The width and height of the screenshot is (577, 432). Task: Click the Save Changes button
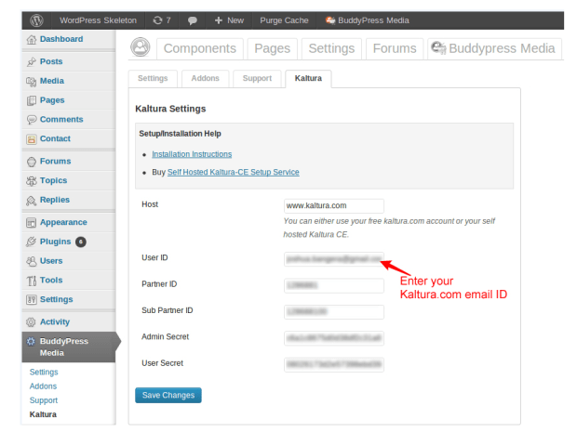coord(168,395)
